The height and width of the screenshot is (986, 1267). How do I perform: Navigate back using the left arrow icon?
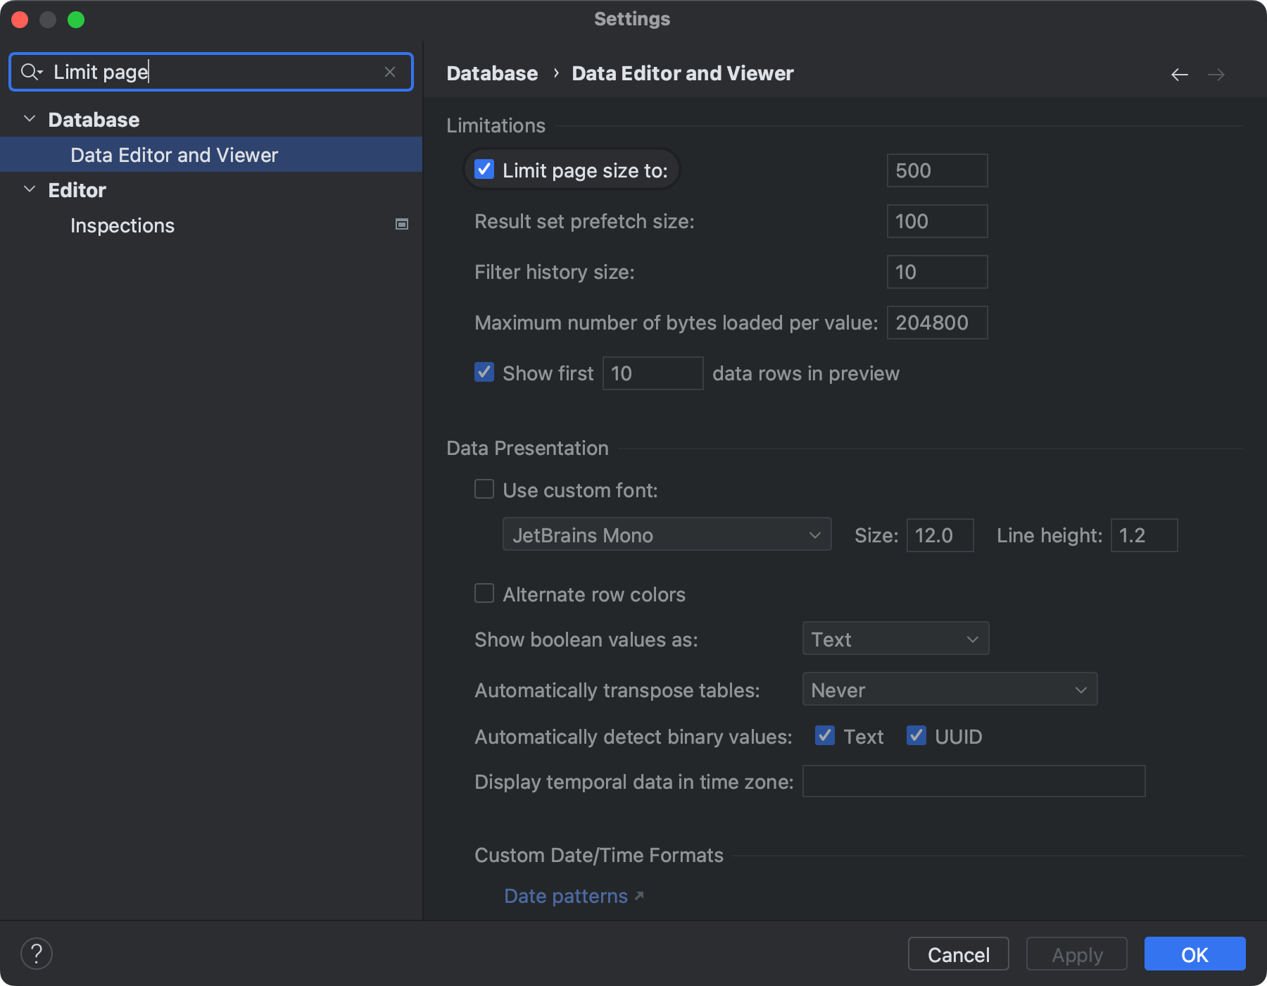tap(1180, 74)
